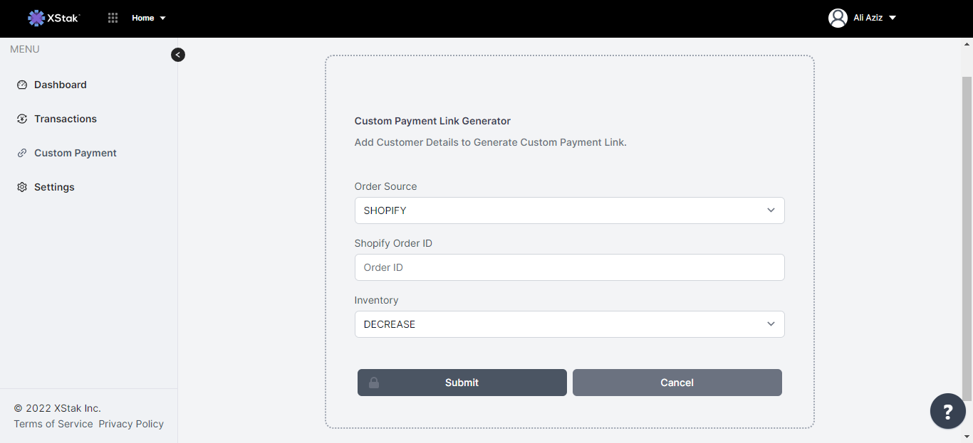Click into the Shopify Order ID field
This screenshot has height=443, width=973.
(x=569, y=267)
